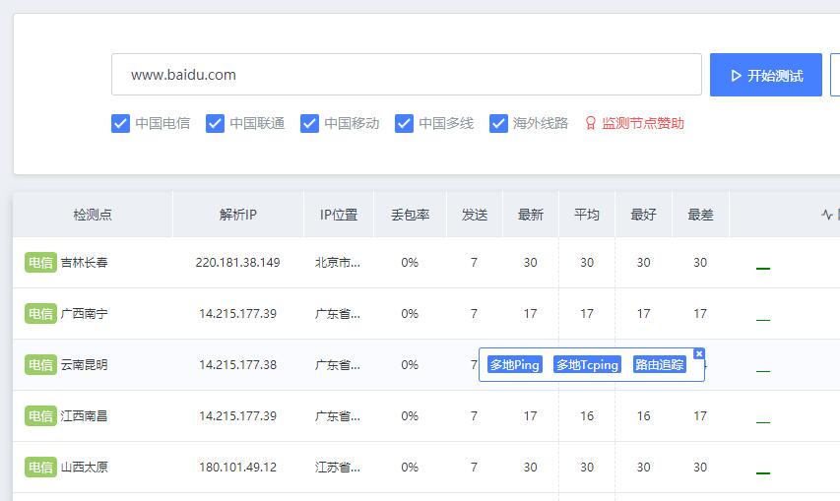This screenshot has height=501, width=840.
Task: Close the popup with the x icon
Action: [698, 353]
